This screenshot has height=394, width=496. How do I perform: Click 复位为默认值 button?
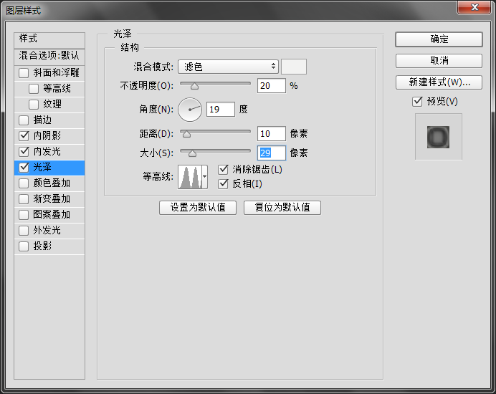[x=282, y=208]
